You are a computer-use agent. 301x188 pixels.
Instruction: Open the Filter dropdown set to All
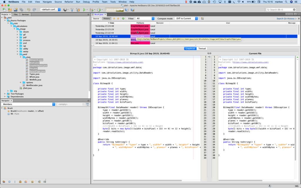pos(145,19)
